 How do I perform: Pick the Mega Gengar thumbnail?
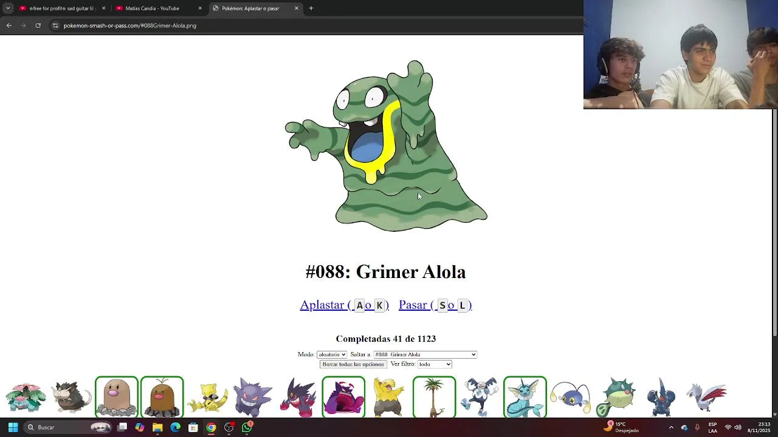tap(298, 398)
